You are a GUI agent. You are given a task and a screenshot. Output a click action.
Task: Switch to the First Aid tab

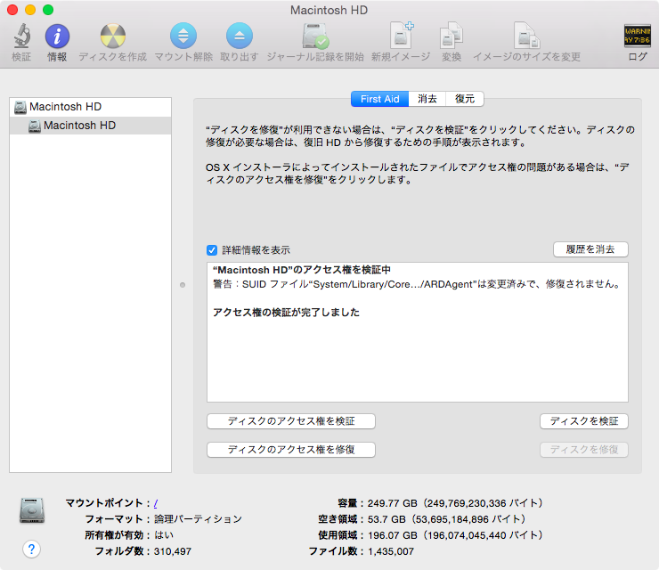tap(380, 99)
